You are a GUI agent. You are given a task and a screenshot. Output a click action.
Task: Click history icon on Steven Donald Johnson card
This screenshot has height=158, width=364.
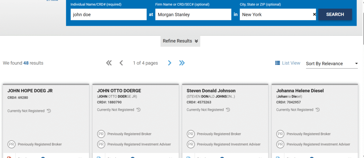[x=228, y=110]
